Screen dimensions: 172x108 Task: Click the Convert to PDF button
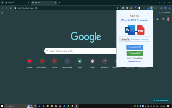pos(135,47)
